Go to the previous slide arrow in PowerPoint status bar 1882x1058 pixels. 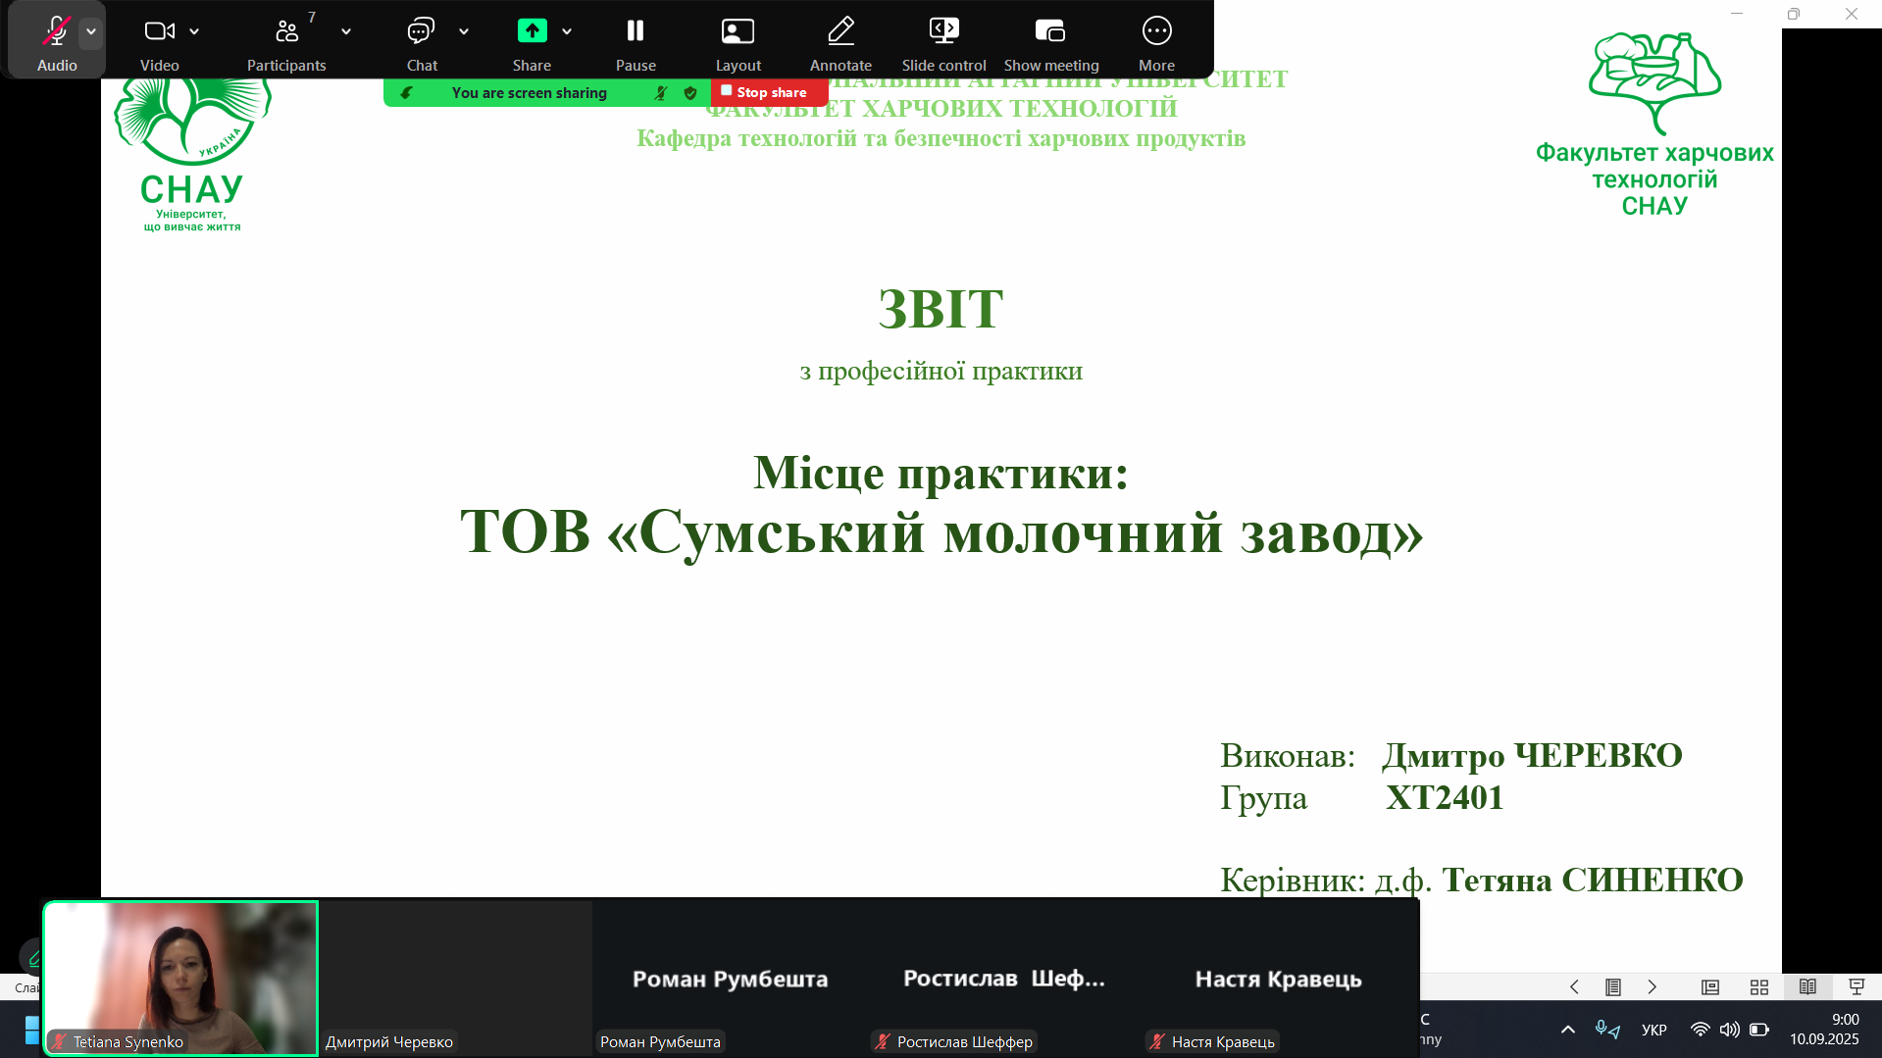point(1574,987)
